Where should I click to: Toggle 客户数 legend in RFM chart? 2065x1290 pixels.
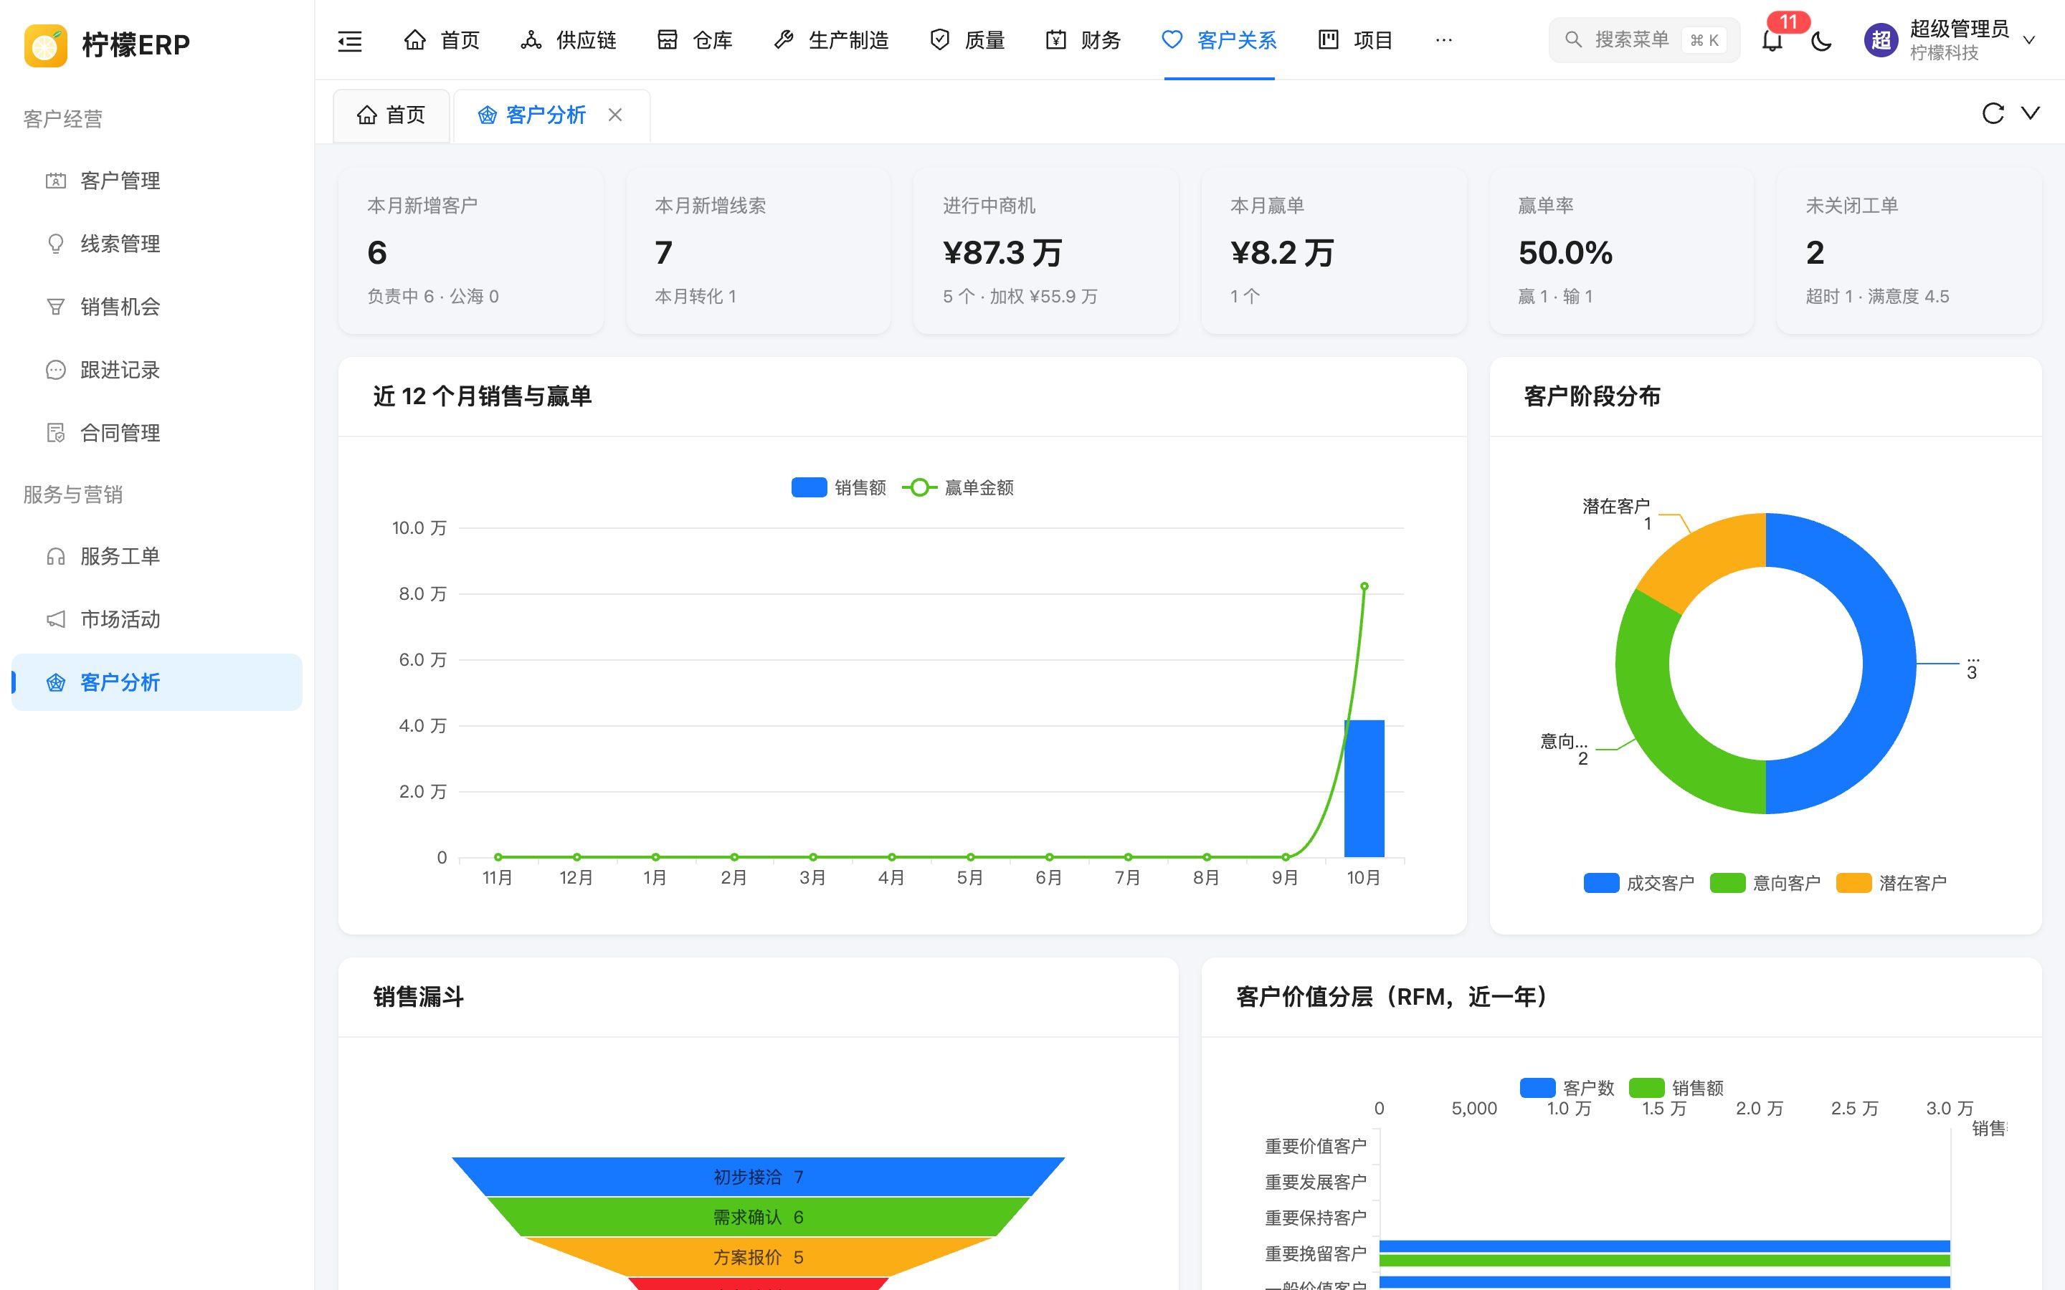1567,1088
